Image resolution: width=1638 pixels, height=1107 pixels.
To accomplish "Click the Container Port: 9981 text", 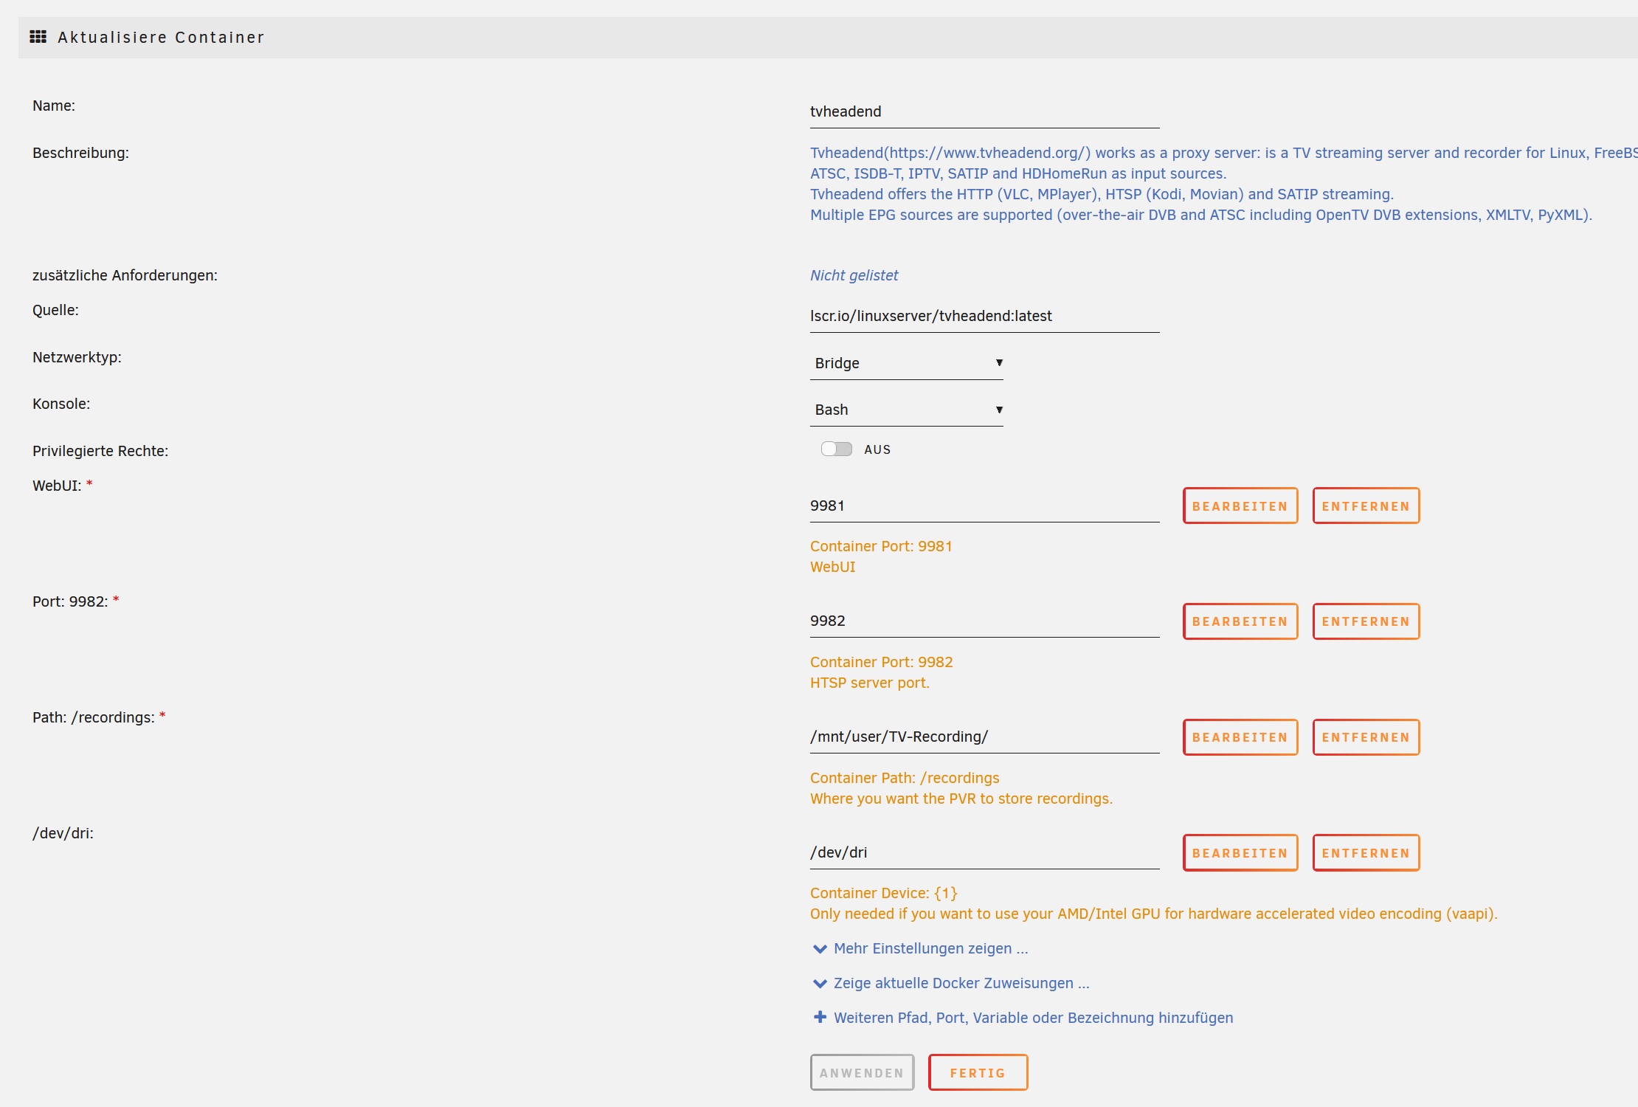I will coord(881,546).
